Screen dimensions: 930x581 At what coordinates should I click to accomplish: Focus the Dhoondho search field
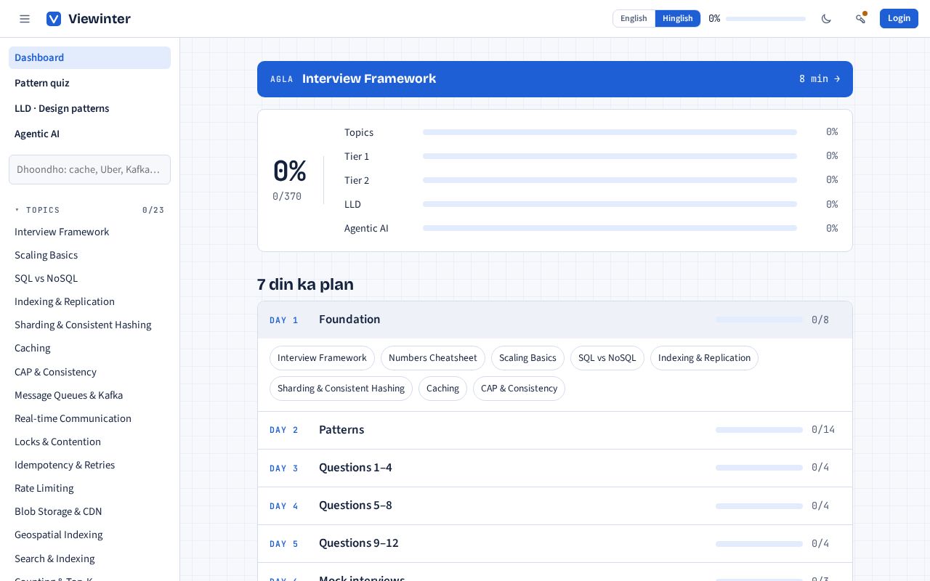pos(89,169)
